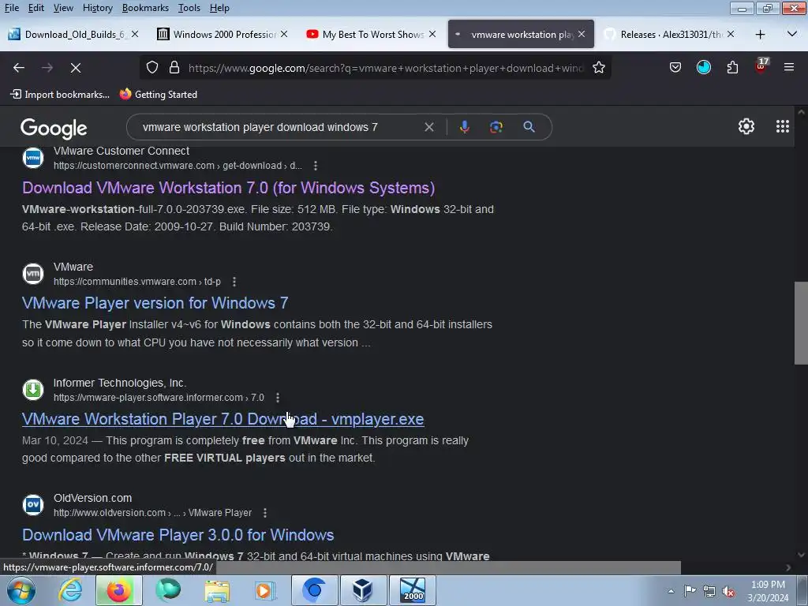Open Google quick settings gear
Screen dimensions: 808x606
tap(746, 126)
